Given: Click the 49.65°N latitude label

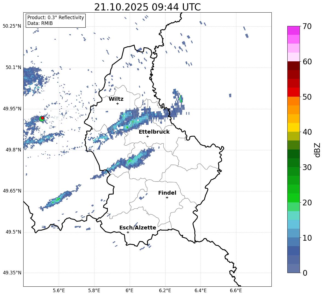Looking at the screenshot, I should pos(12,191).
